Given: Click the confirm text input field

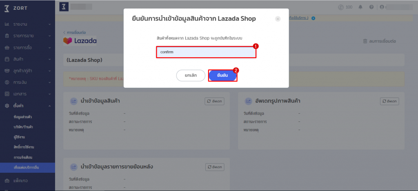Looking at the screenshot, I should 206,52.
